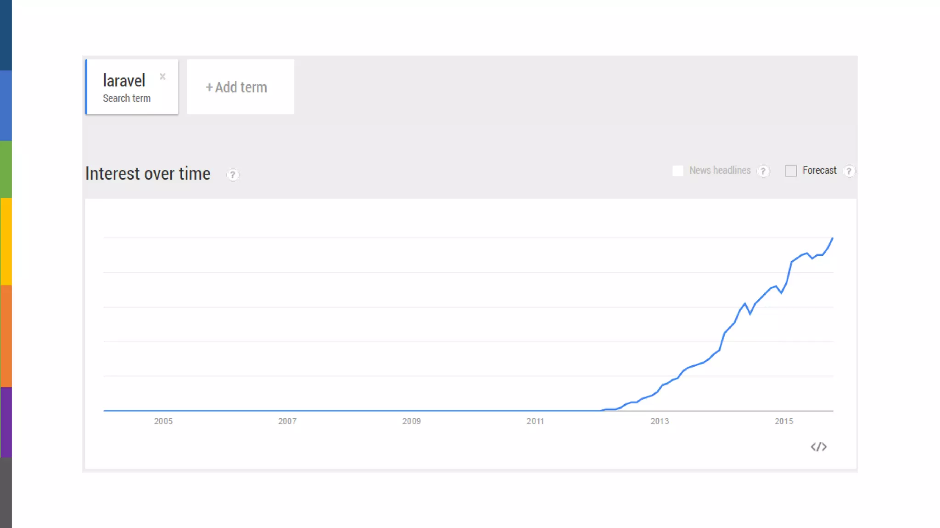940x528 pixels.
Task: Choose the orange stripe in the left bar
Action: coord(6,336)
